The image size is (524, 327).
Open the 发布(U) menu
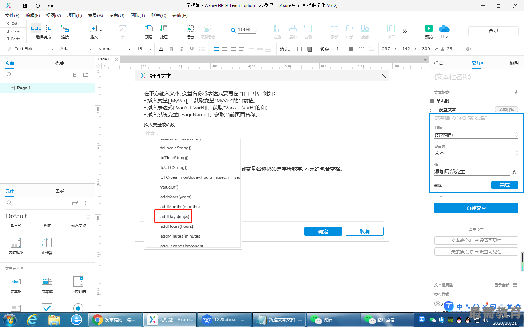(x=117, y=15)
